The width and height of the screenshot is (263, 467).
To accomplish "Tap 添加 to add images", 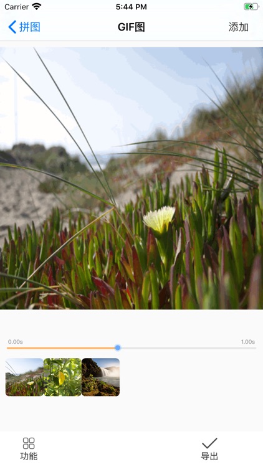I will click(239, 27).
